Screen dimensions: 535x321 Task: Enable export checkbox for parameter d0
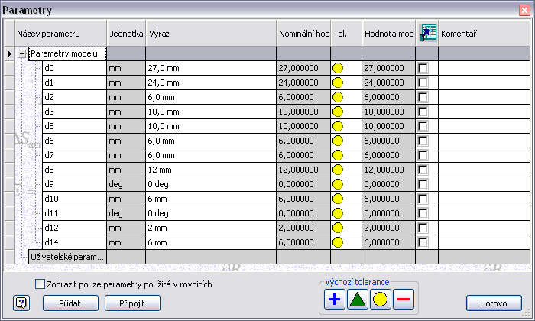point(423,68)
